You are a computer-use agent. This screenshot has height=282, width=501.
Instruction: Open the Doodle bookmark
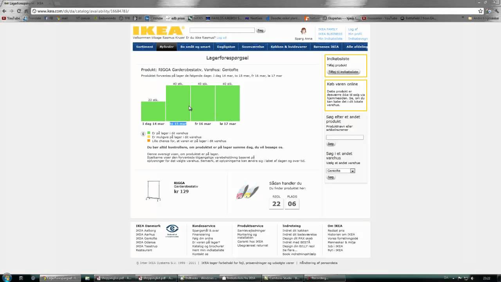click(x=283, y=18)
